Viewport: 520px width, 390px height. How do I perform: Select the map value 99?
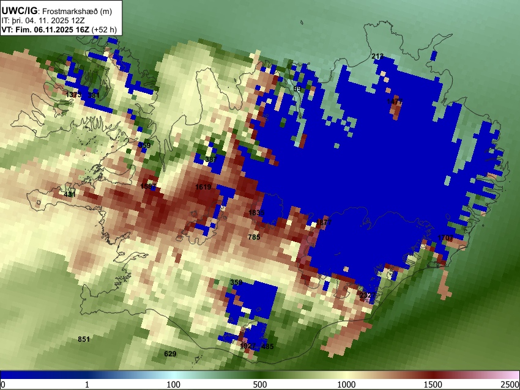[x=297, y=89]
